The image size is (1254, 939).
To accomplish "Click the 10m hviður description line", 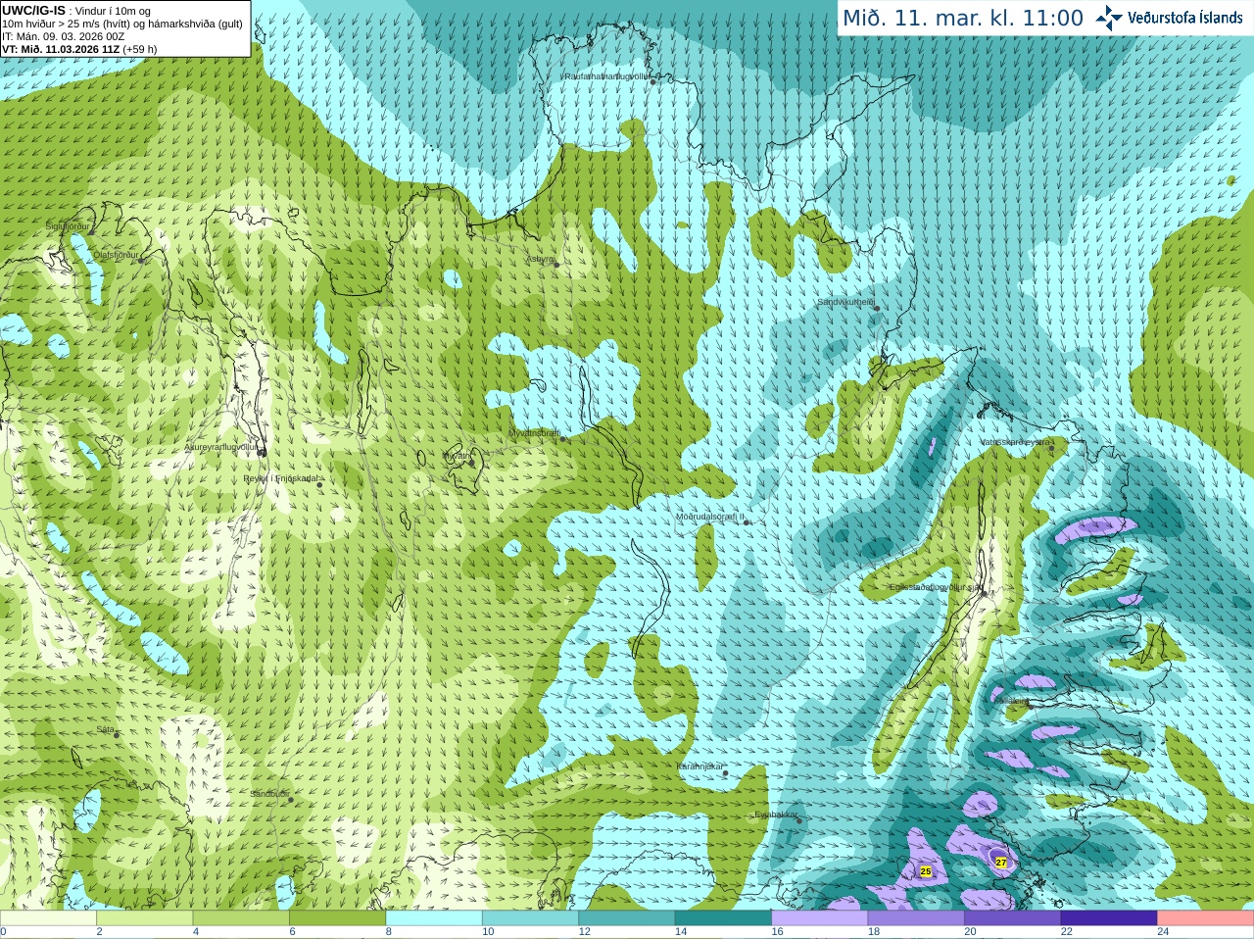I will point(122,24).
